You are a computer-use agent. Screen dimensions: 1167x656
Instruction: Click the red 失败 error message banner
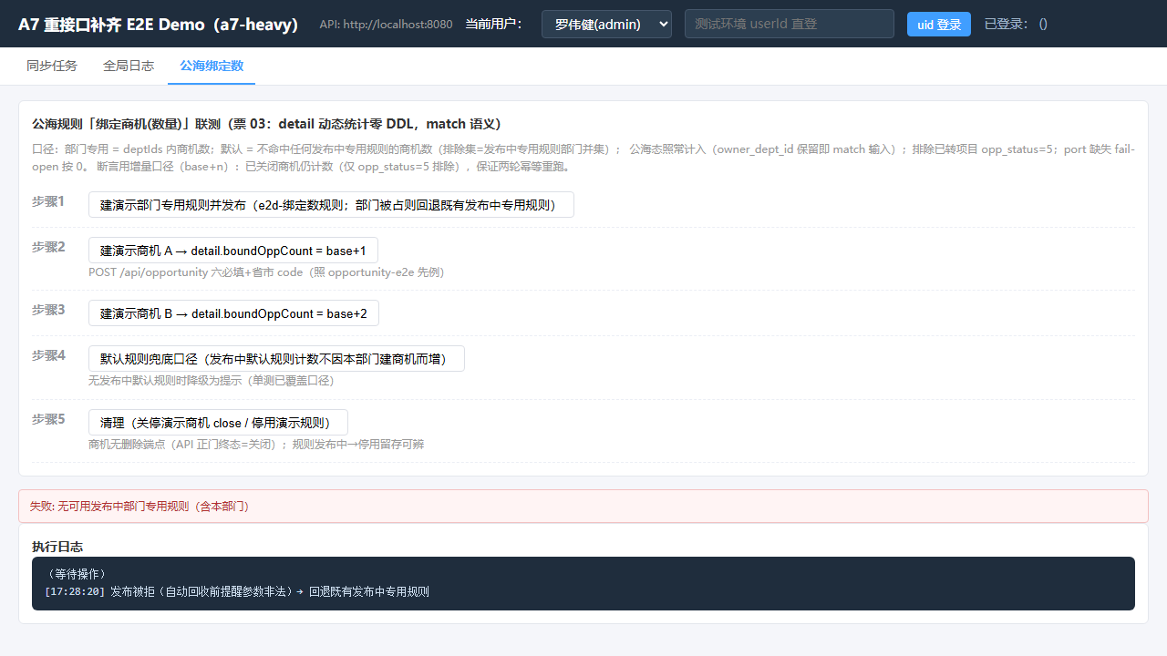pos(583,506)
